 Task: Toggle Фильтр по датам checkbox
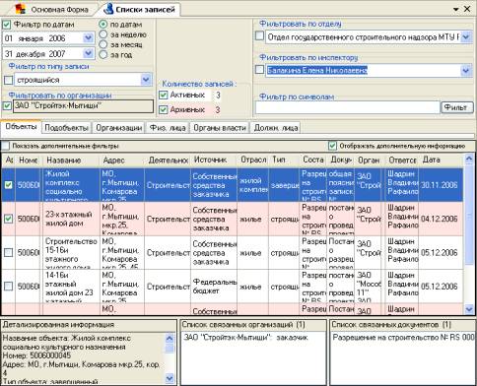[x=7, y=25]
